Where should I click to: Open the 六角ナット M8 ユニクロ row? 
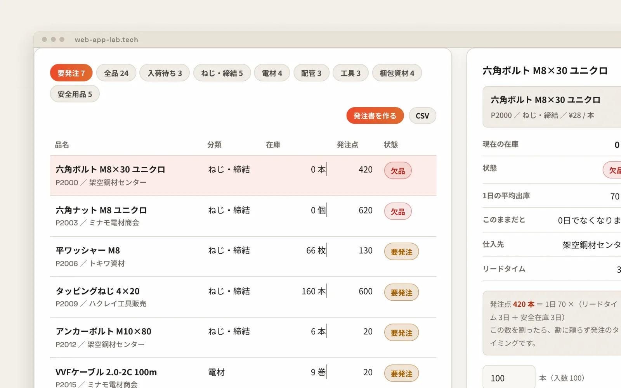[x=243, y=216]
